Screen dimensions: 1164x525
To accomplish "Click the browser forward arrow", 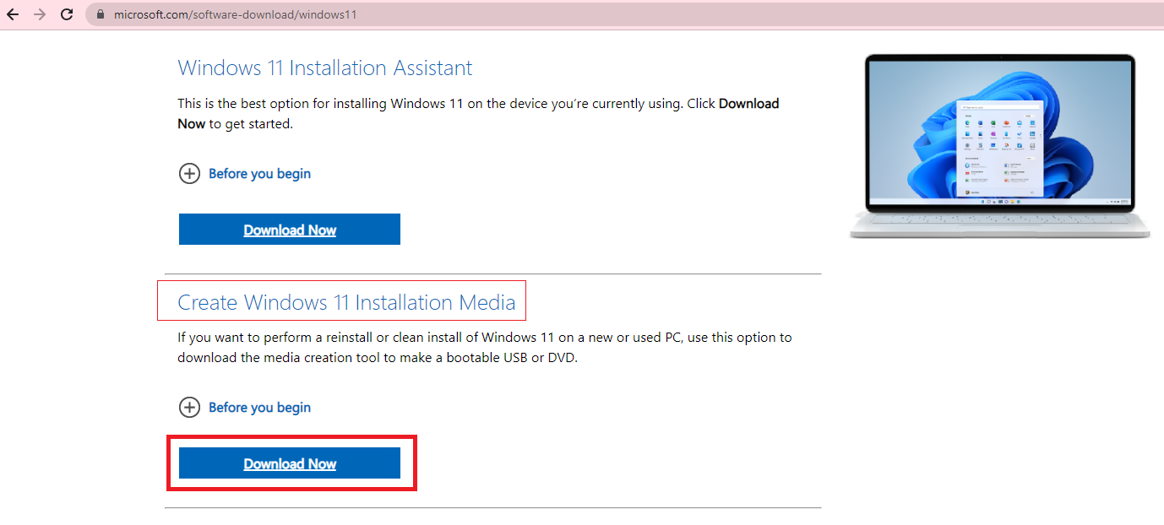I will 39,14.
